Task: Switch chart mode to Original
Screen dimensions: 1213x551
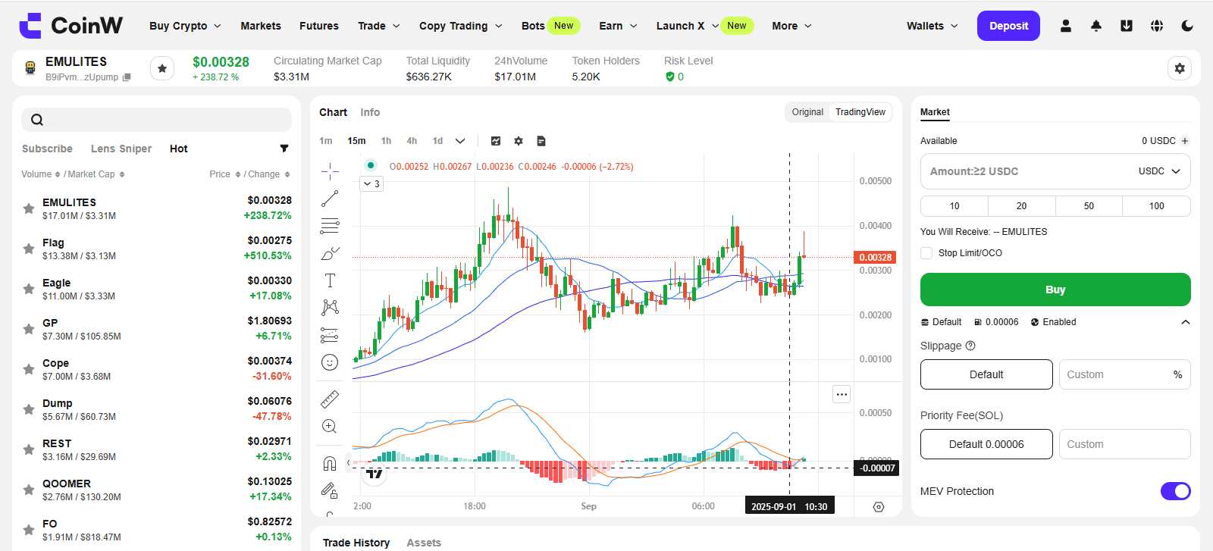Action: (x=807, y=112)
